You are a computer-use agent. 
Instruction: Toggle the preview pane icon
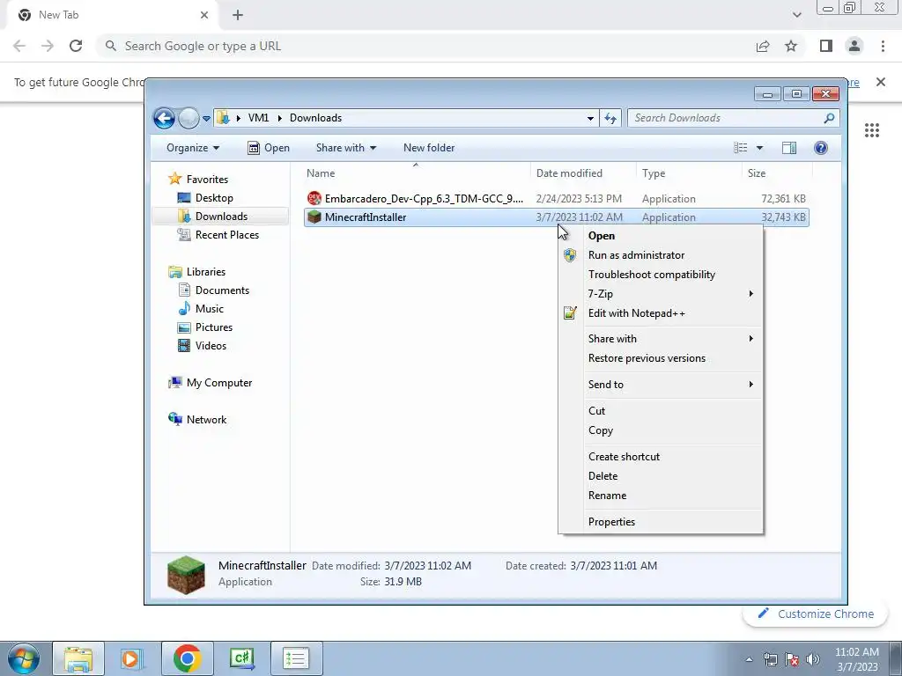click(x=789, y=148)
